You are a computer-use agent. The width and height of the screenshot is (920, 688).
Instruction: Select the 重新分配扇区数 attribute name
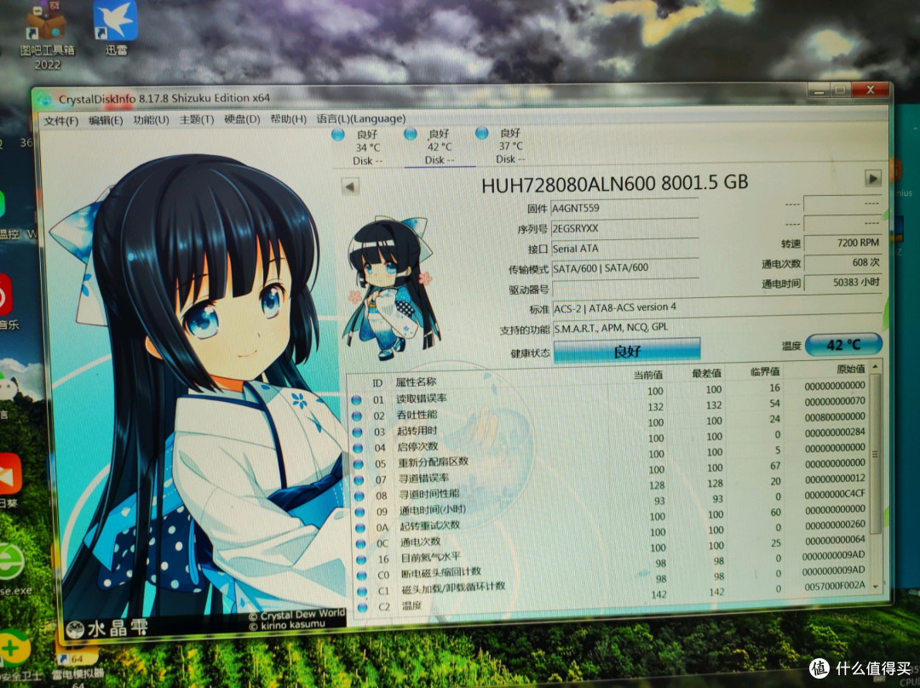(433, 462)
